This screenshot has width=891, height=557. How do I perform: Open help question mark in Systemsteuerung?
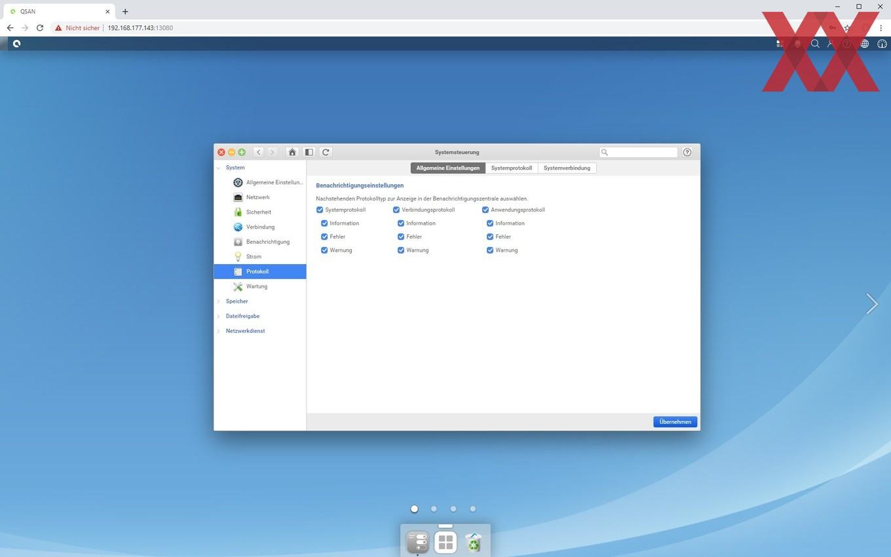tap(687, 152)
